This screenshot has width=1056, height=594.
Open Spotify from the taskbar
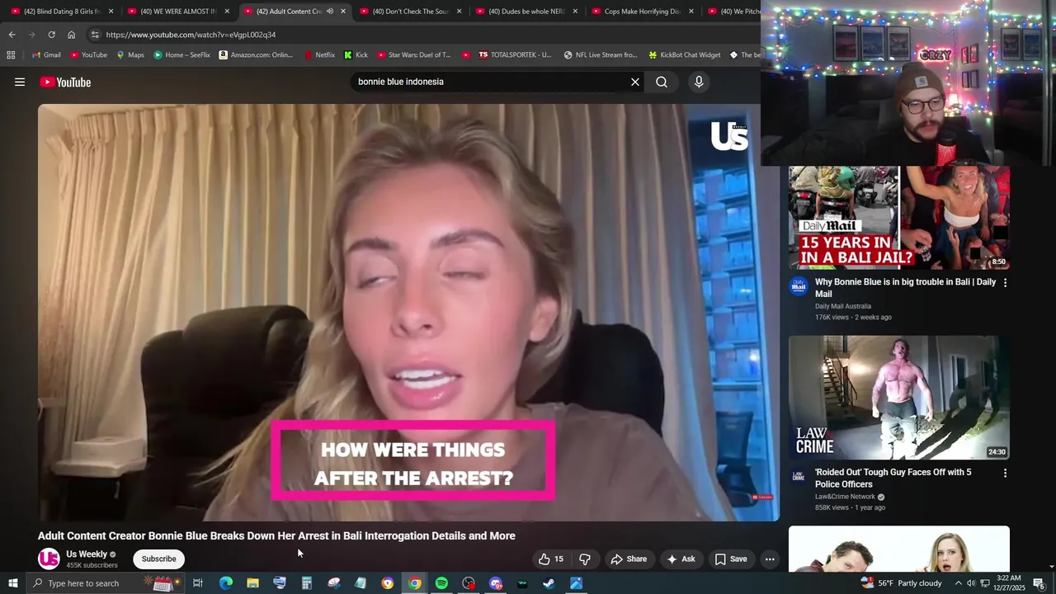tap(441, 583)
